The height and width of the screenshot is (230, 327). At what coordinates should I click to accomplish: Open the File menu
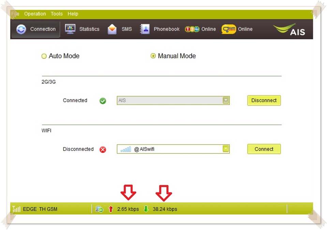(x=15, y=14)
